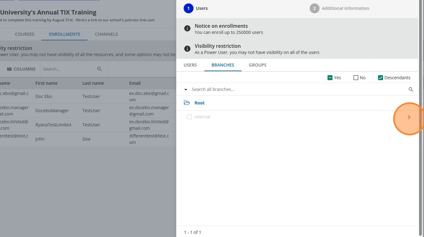The height and width of the screenshot is (237, 424).
Task: Select the John first name cell
Action: 40,139
